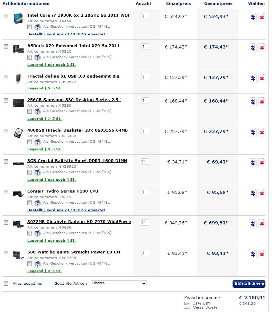Click refresh icon for be quiet! power supply
The image size is (272, 312).
(253, 254)
